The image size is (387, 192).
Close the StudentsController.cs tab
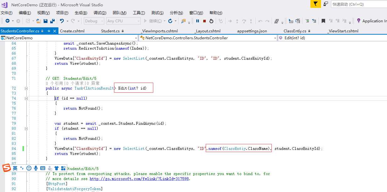[x=55, y=31]
